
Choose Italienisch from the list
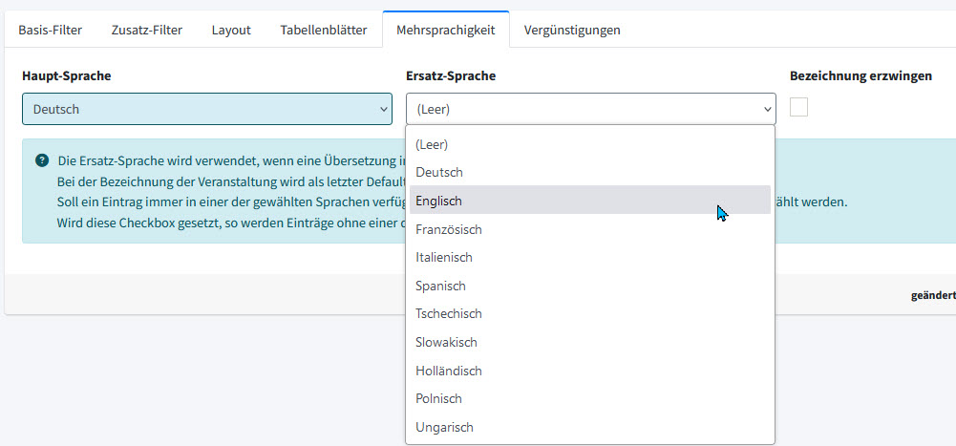[x=590, y=258]
